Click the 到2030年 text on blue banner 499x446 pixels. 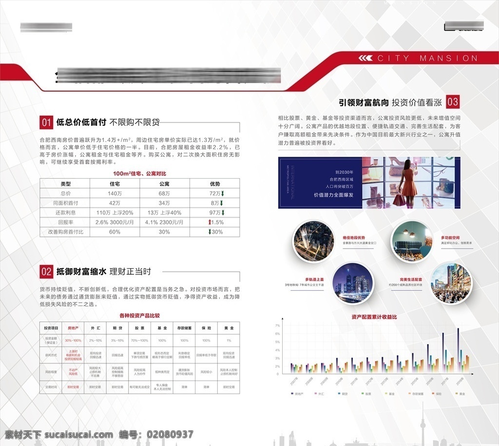pos(345,172)
